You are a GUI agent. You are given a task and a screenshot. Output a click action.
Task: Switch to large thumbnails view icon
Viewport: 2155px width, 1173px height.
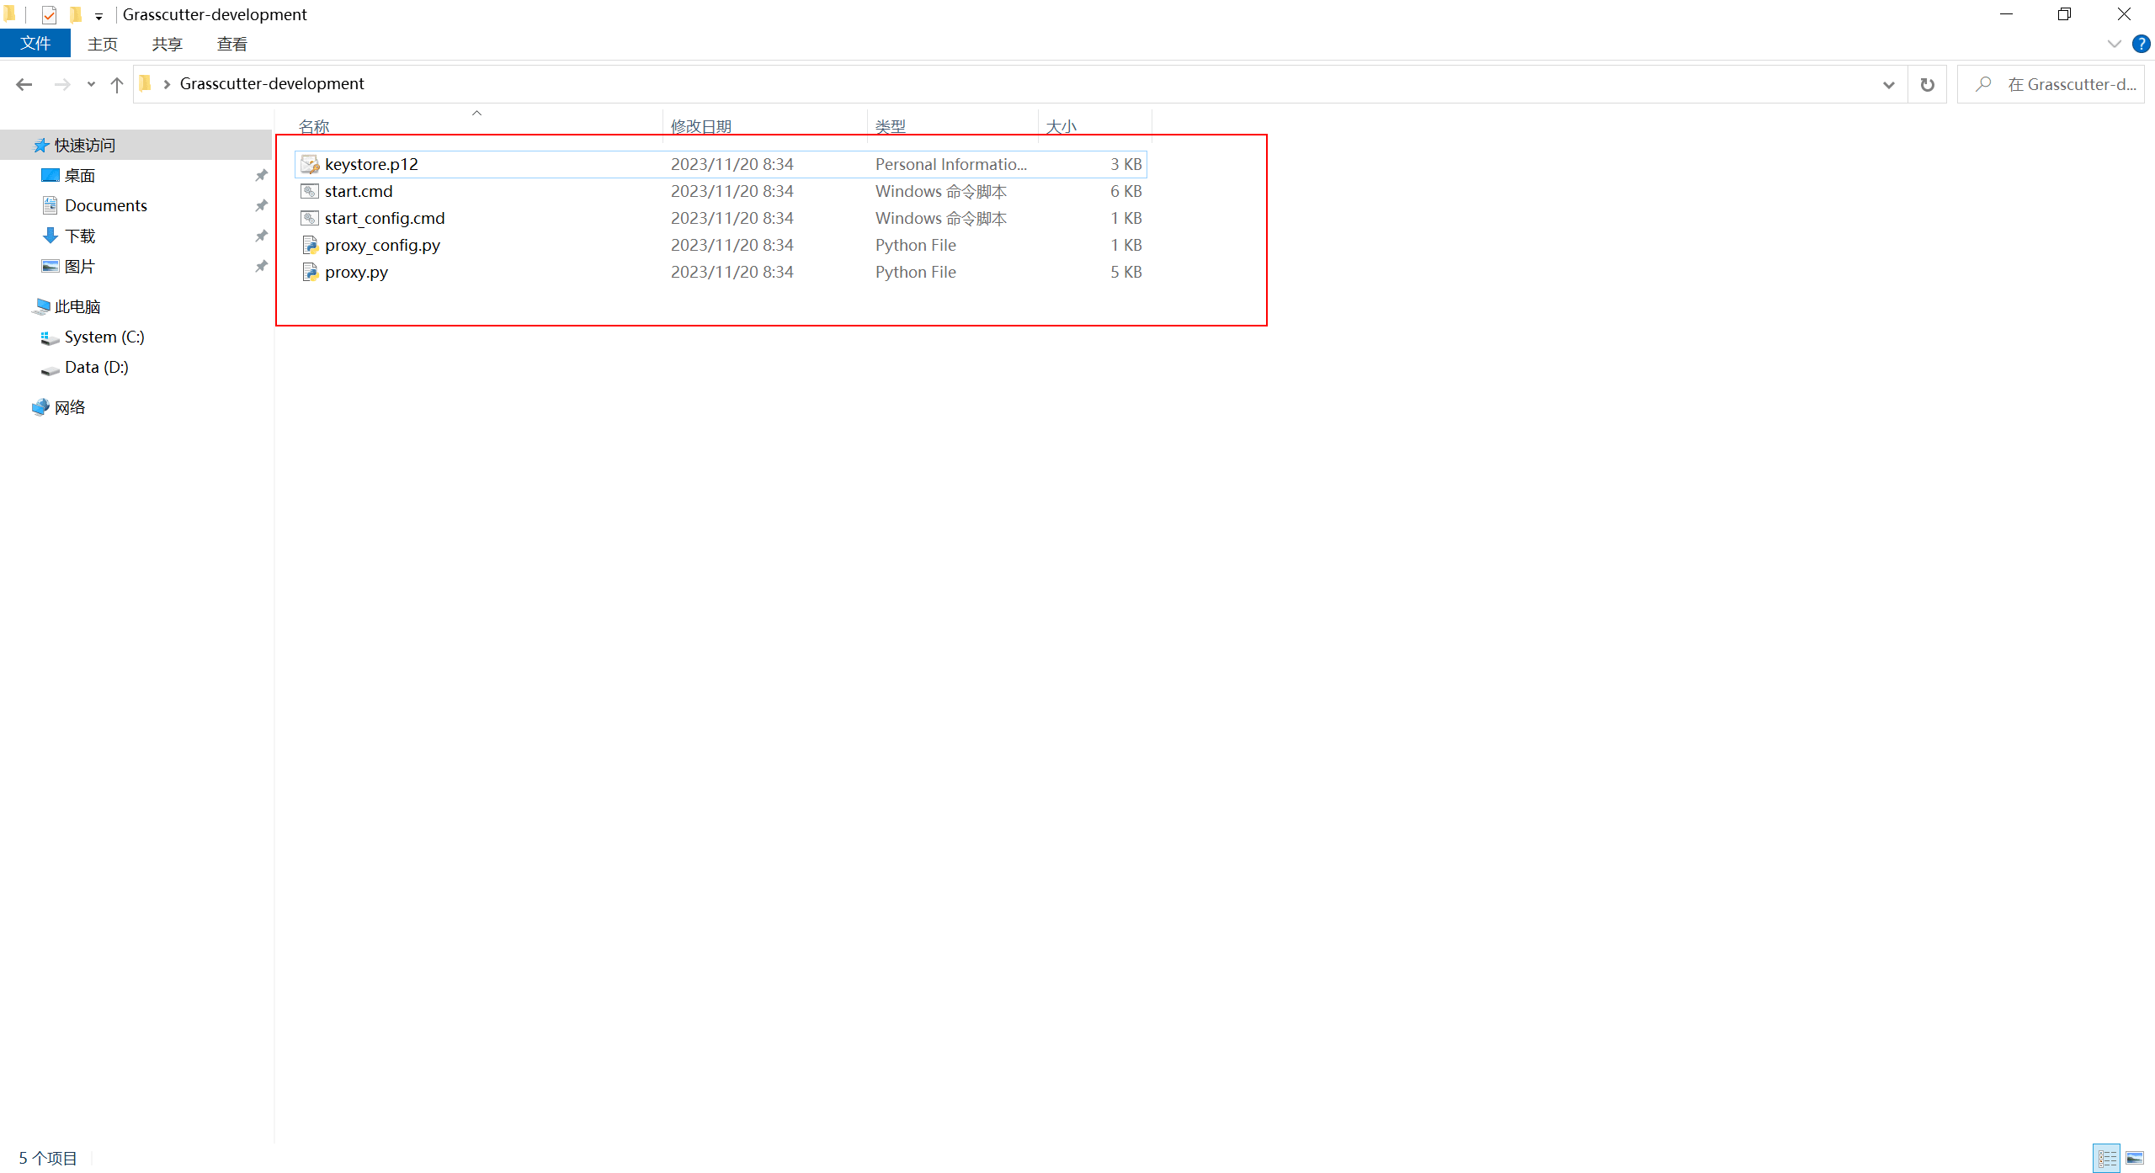click(2135, 1158)
